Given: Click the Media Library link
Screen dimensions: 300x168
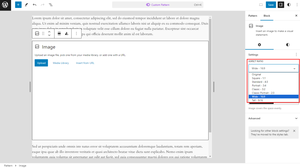Looking at the screenshot, I should click(x=61, y=63).
